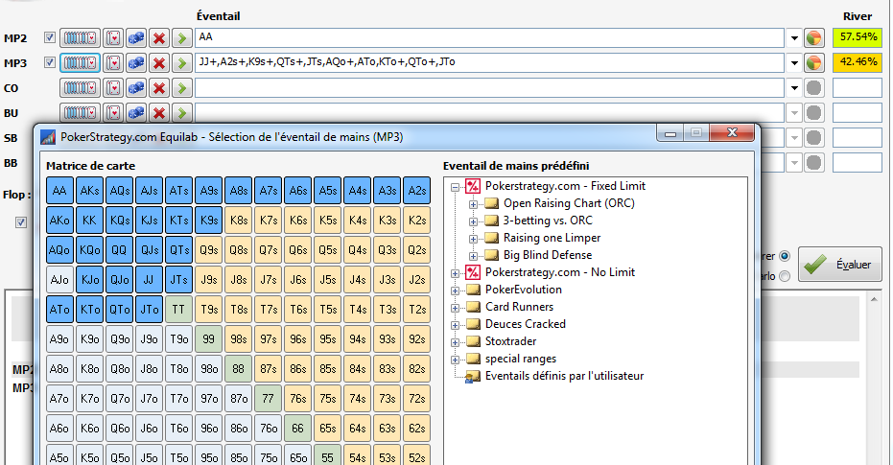Click the empty CO range input field
This screenshot has width=893, height=465.
pos(489,87)
